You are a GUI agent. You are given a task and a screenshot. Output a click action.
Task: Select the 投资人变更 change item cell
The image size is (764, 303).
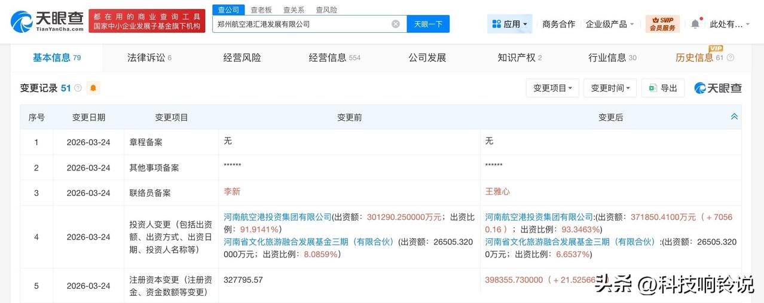click(171, 237)
